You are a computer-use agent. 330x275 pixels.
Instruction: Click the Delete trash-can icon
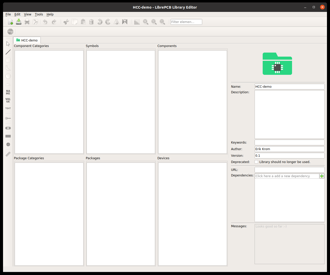tap(91, 22)
